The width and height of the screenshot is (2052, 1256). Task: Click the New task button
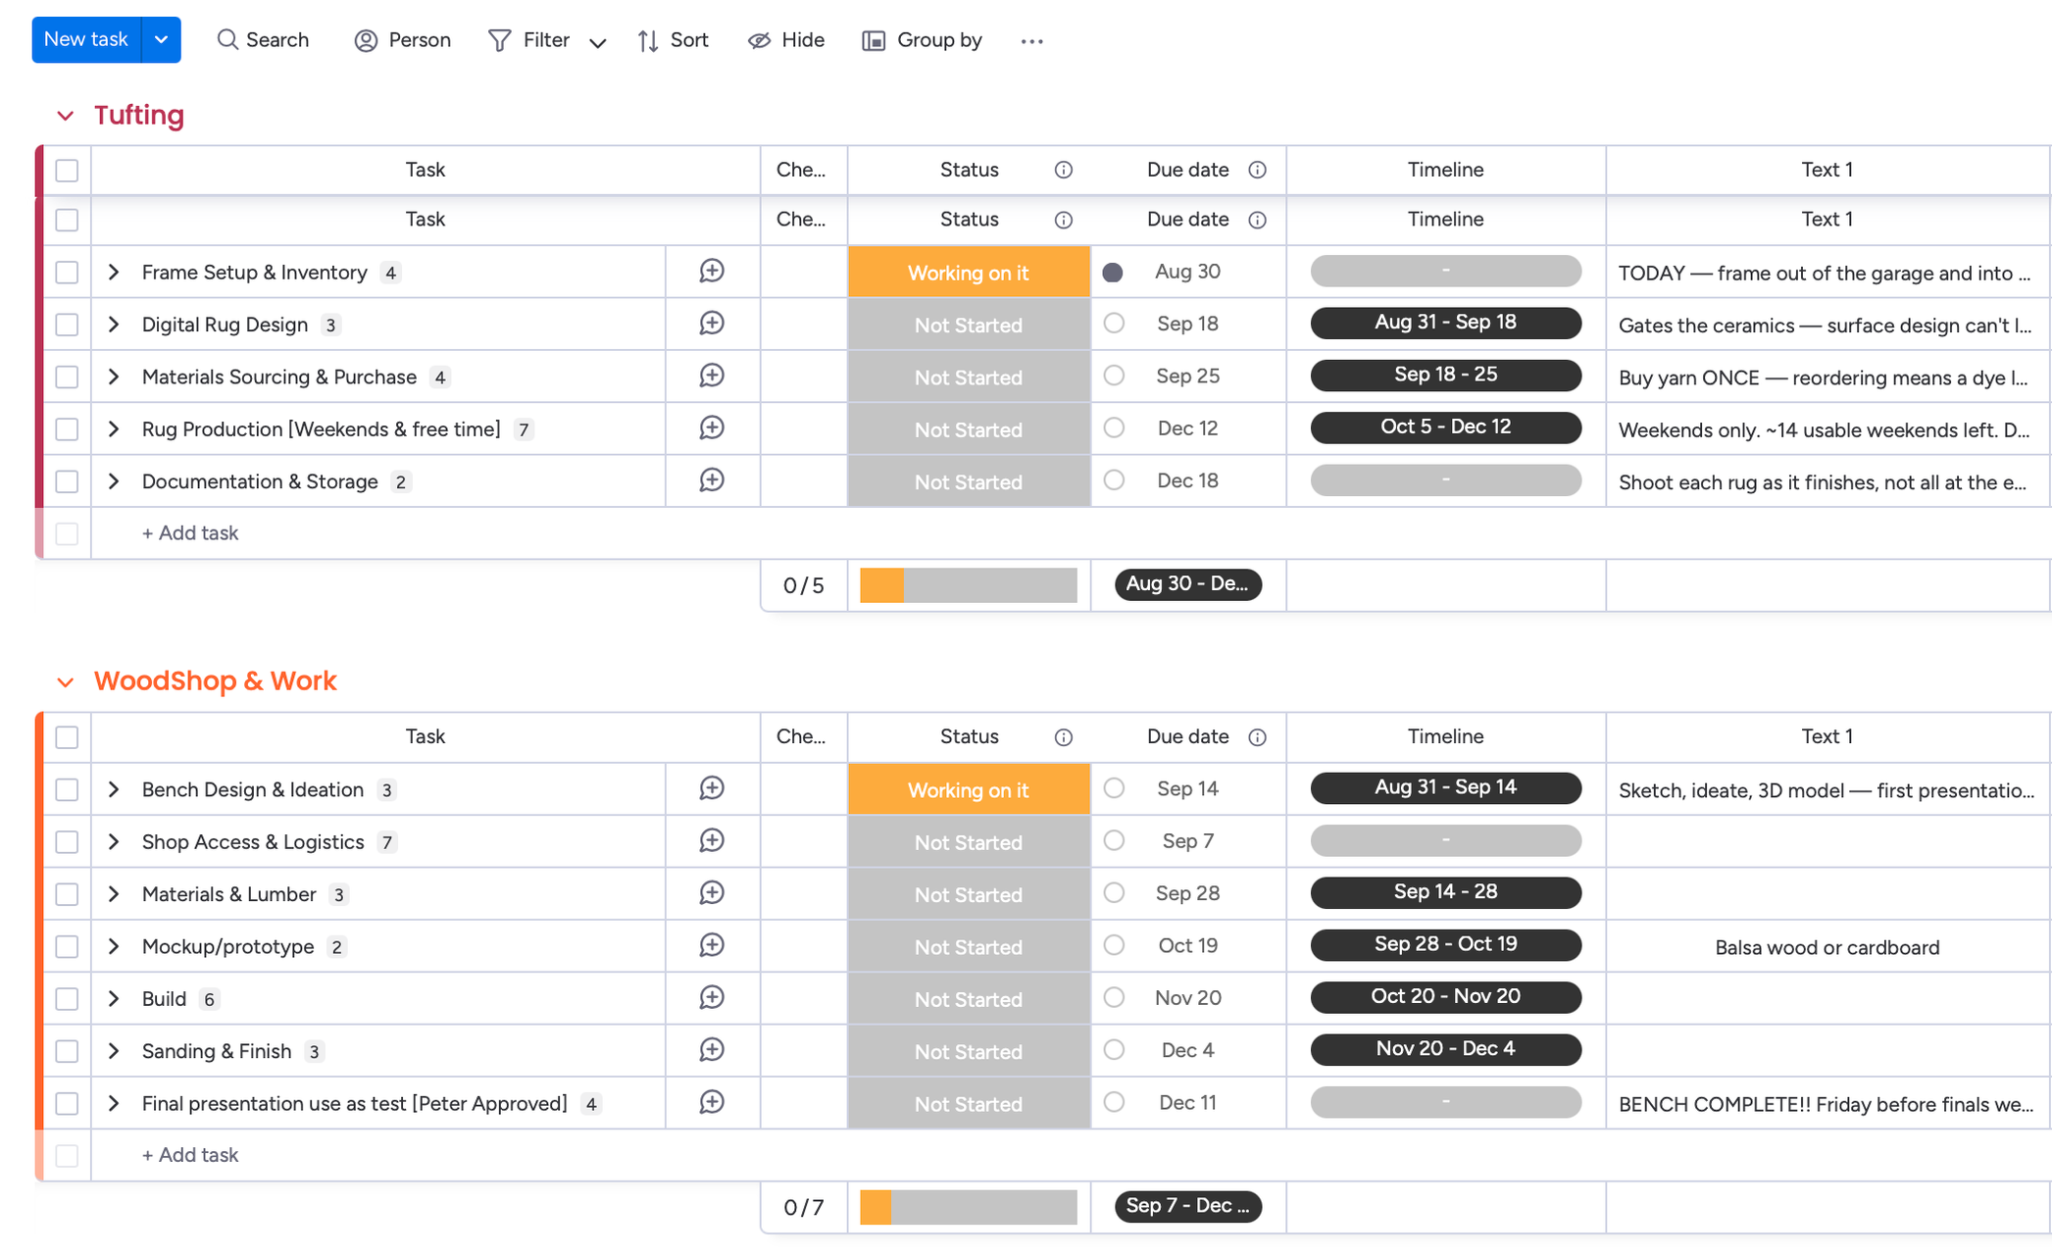86,40
